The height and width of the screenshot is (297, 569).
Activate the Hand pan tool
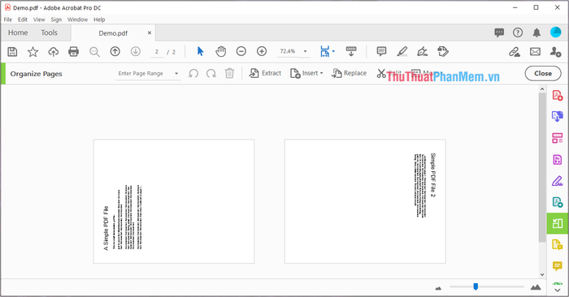220,51
